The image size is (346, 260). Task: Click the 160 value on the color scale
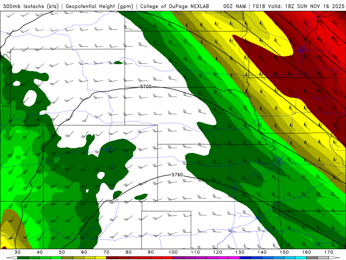pyautogui.click(x=307, y=252)
